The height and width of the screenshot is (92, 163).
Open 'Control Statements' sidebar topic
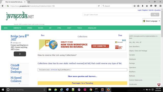pos(135,80)
